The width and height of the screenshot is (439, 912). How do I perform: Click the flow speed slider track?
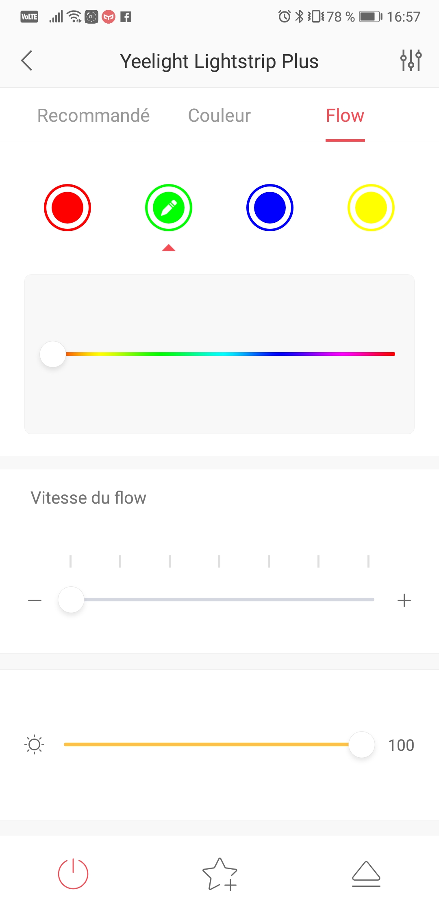coord(228,600)
